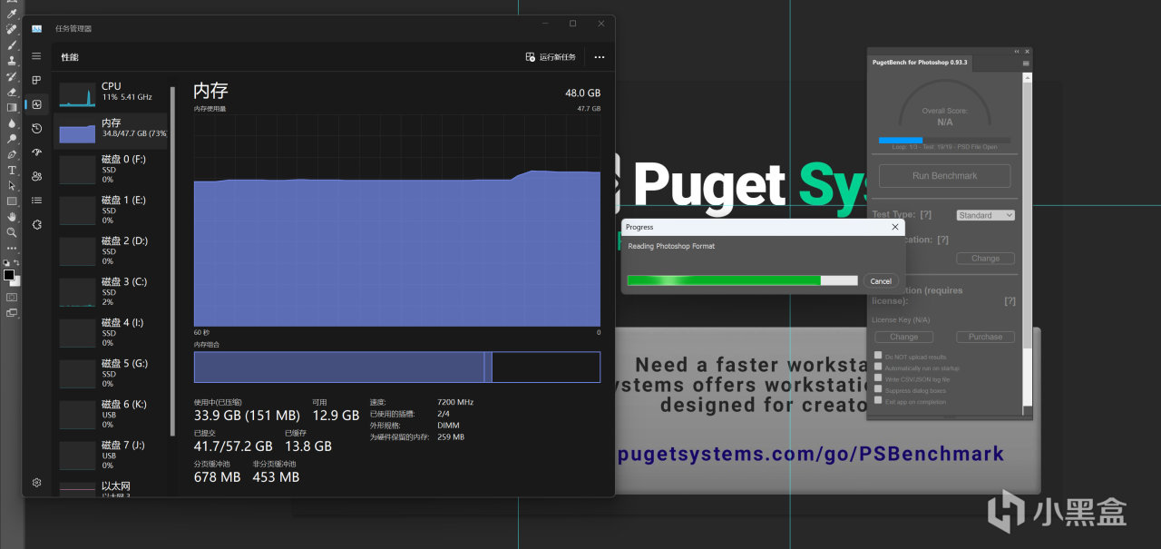1161x549 pixels.
Task: Click the license section [?] help link
Action: (1010, 301)
